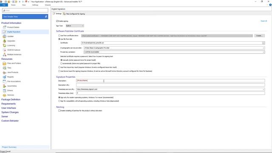The height and width of the screenshot is (153, 272).
Task: Switch to the Settings page tab
Action: pos(57,14)
